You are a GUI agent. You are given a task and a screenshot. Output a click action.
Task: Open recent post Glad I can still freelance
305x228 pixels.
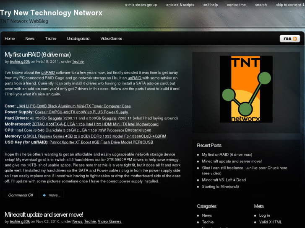click(x=245, y=171)
